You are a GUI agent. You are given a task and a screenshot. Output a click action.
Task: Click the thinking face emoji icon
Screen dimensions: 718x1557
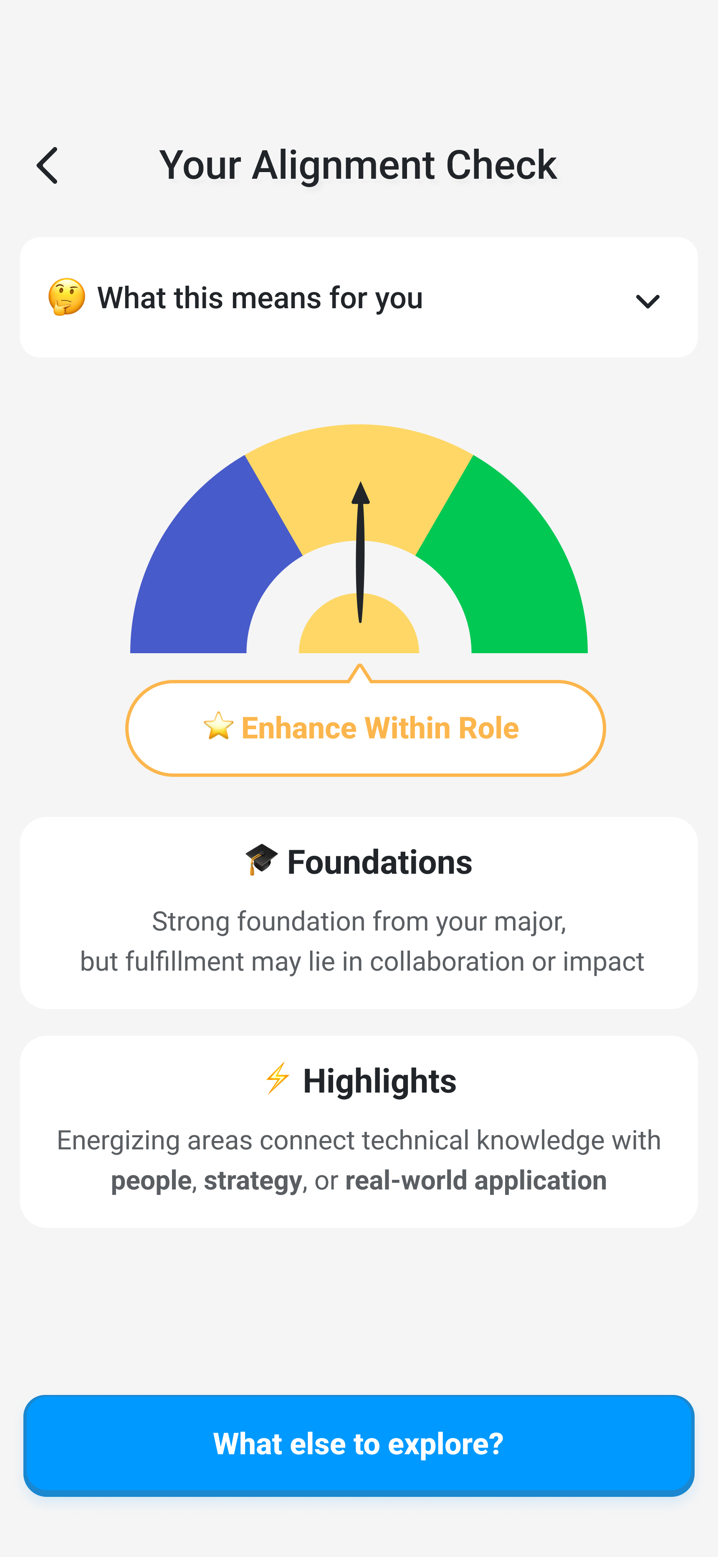(66, 297)
